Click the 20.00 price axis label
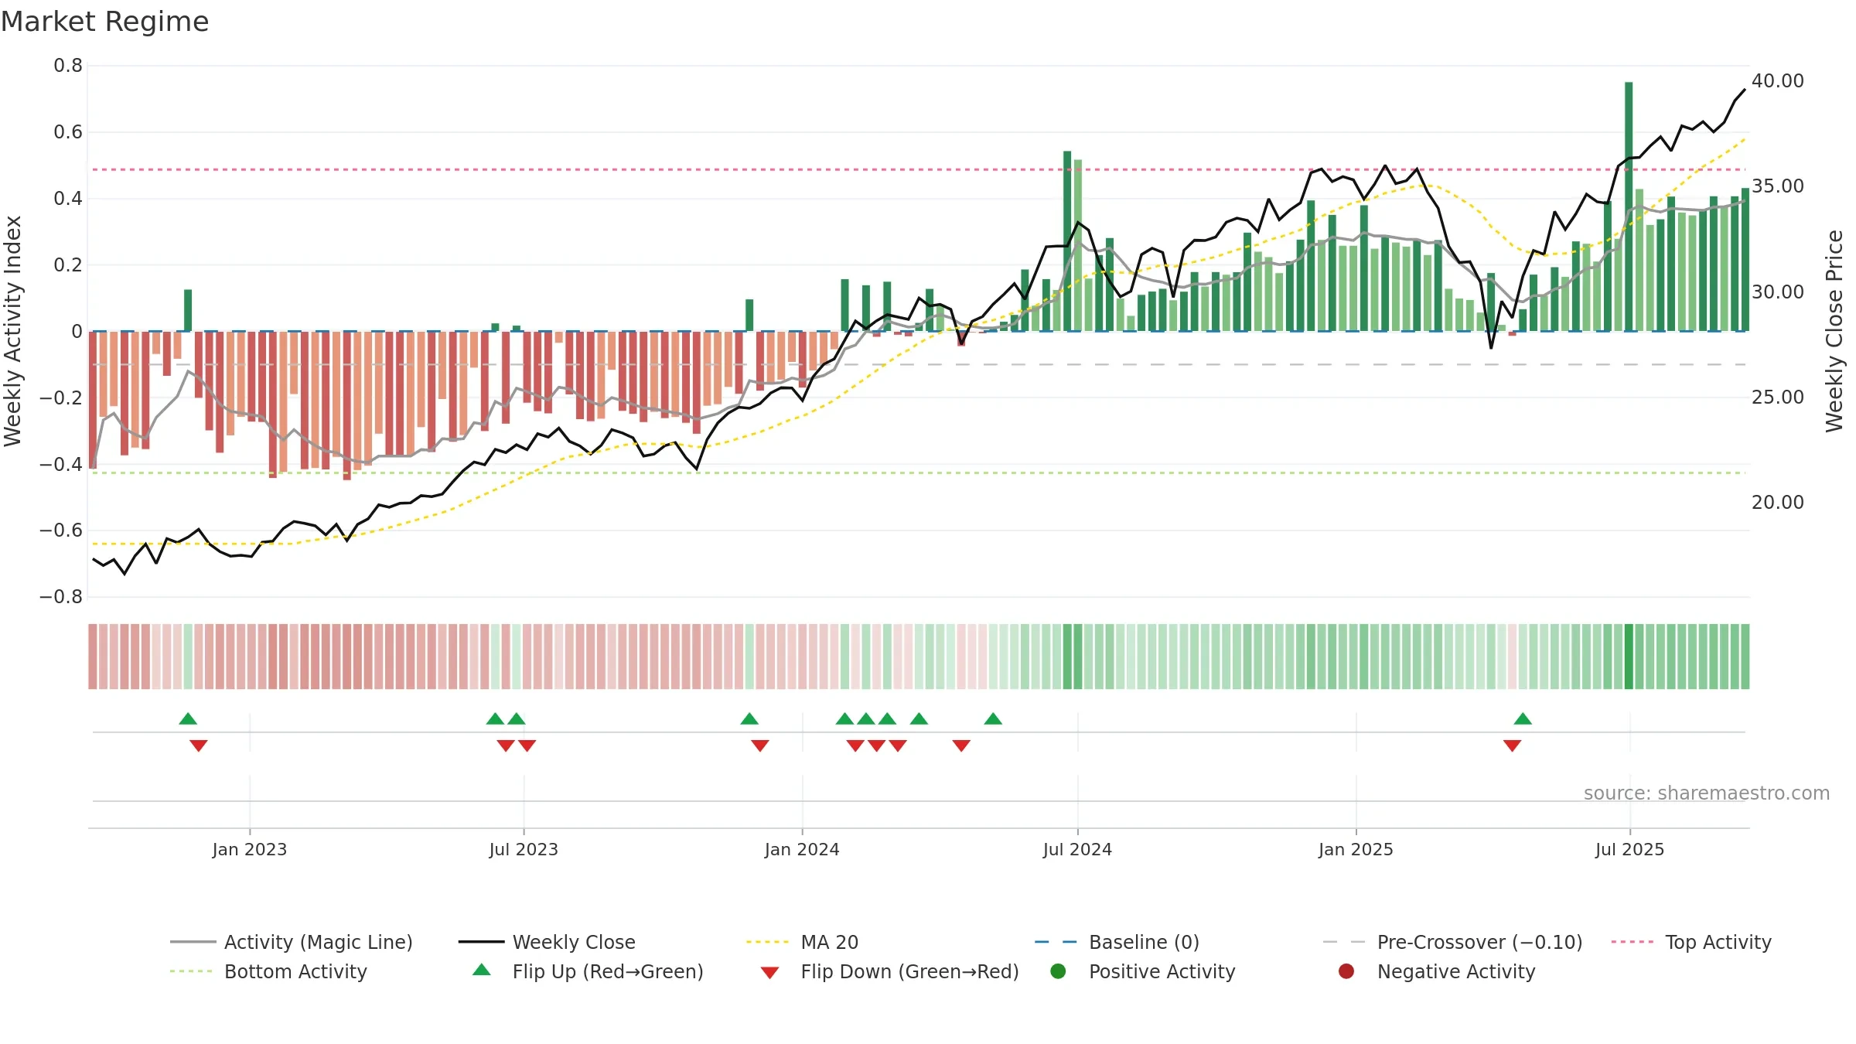Viewport: 1856px width, 1044px height. (x=1778, y=502)
